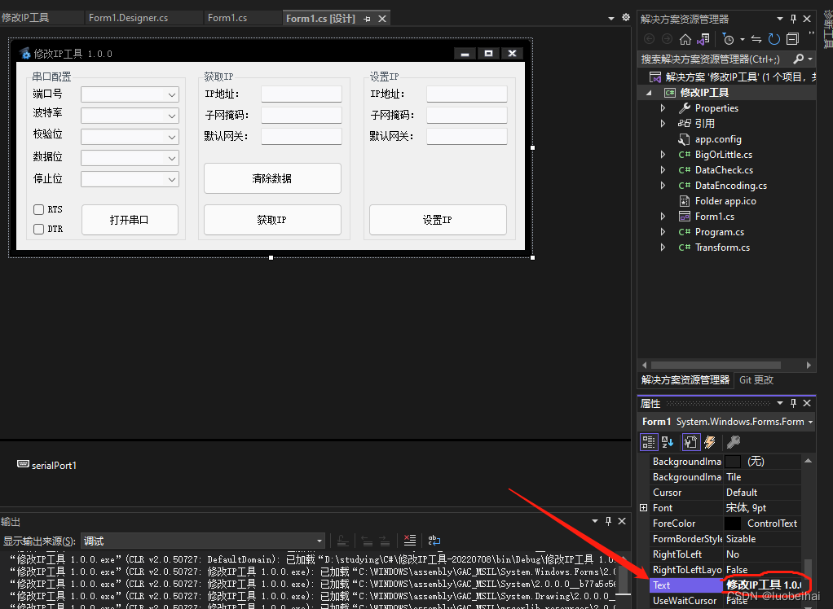Click the 设置IP button
Screen dimensions: 833x609
click(438, 220)
